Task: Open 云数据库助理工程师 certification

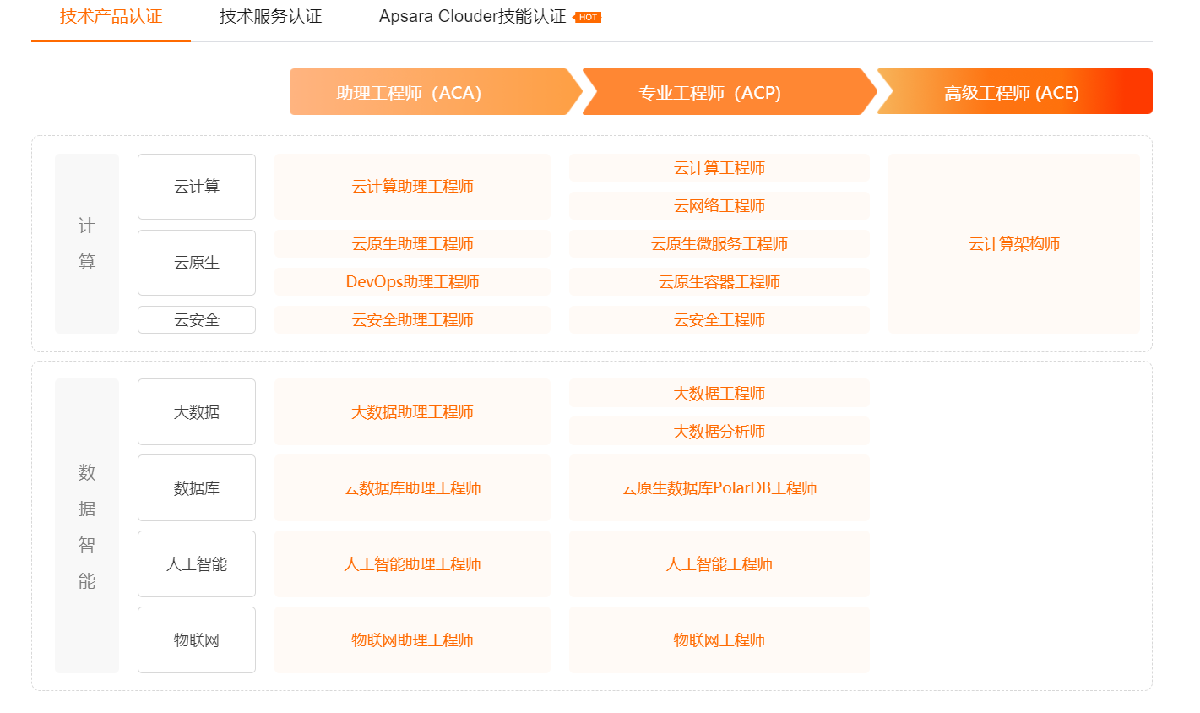Action: tap(412, 488)
